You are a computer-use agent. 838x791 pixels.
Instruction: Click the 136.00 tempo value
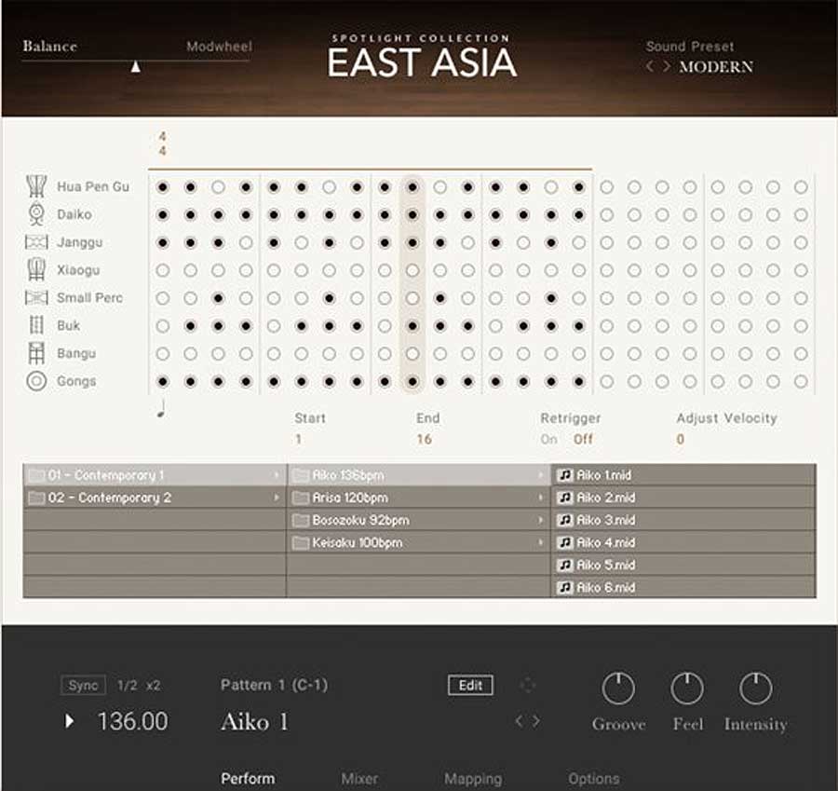click(132, 721)
